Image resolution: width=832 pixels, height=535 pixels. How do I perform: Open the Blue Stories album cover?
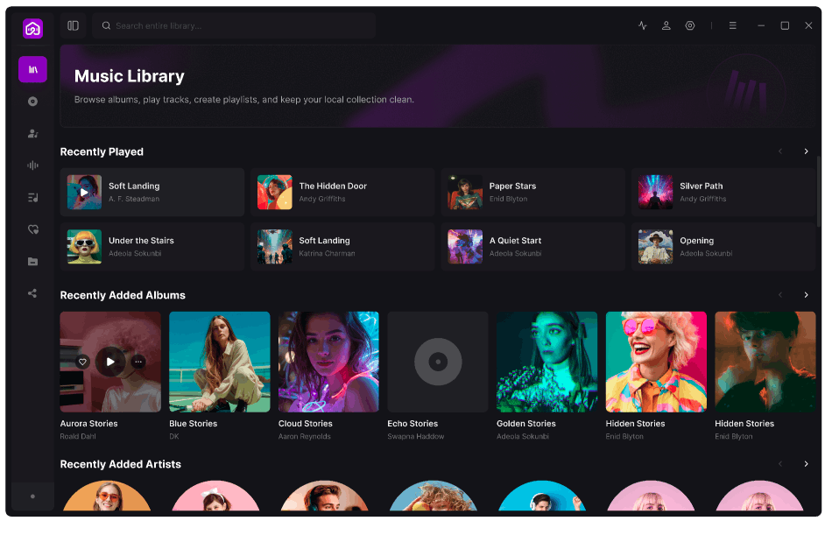220,362
